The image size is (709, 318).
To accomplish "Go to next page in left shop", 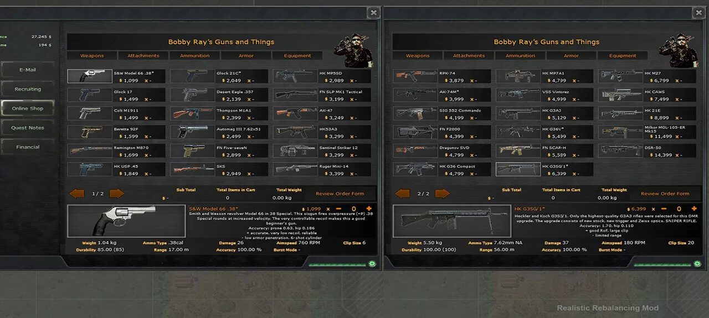I will click(117, 194).
